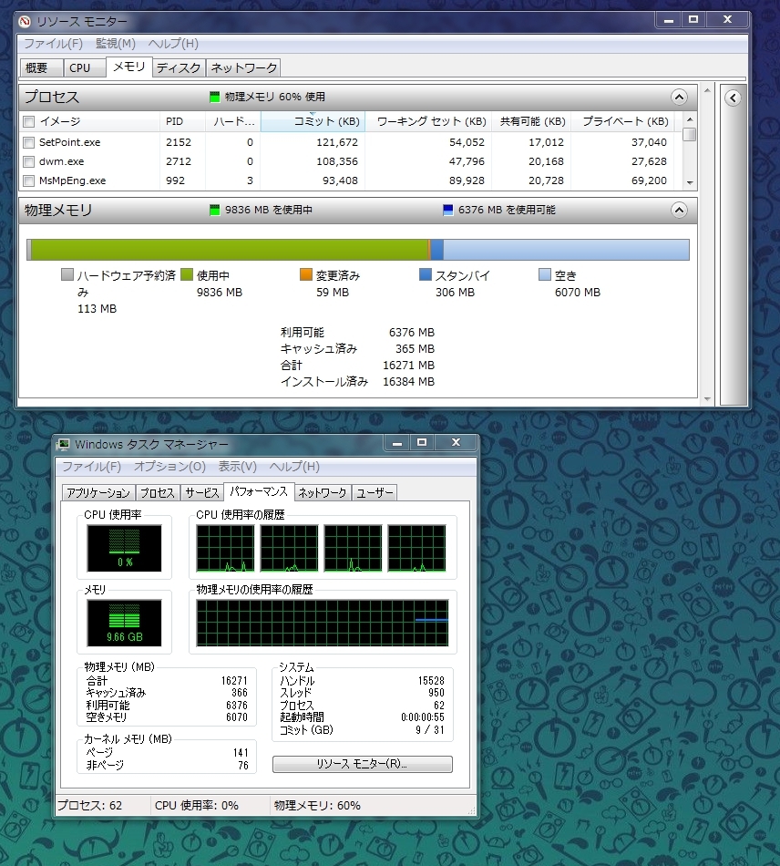The height and width of the screenshot is (866, 780).
Task: Click the gray ハードウェア予約済み legend swatch
Action: (x=67, y=274)
